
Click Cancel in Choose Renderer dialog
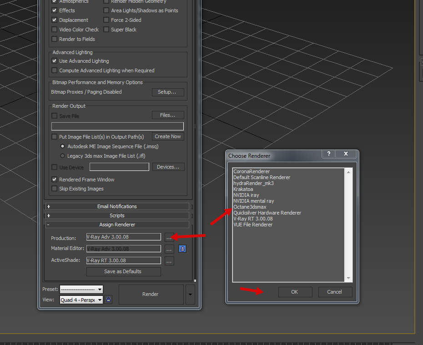[335, 292]
